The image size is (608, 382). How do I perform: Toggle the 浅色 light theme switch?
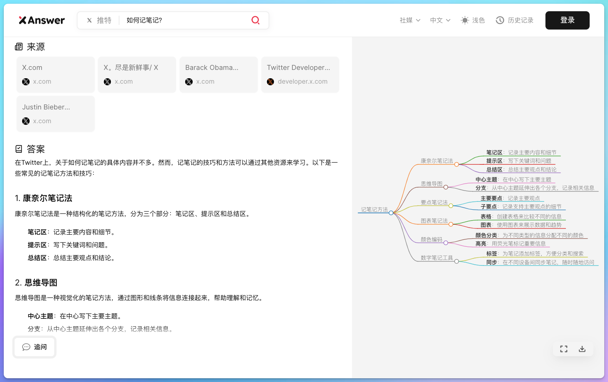473,20
